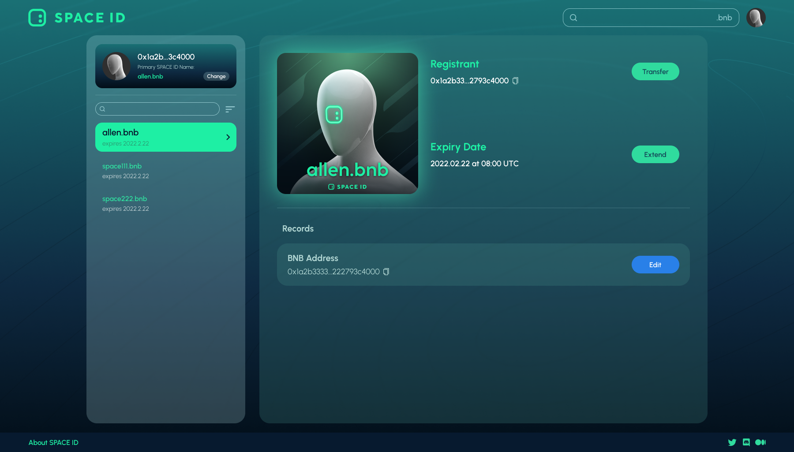Viewport: 794px width, 452px height.
Task: Copy the BNB Address record
Action: pyautogui.click(x=386, y=272)
